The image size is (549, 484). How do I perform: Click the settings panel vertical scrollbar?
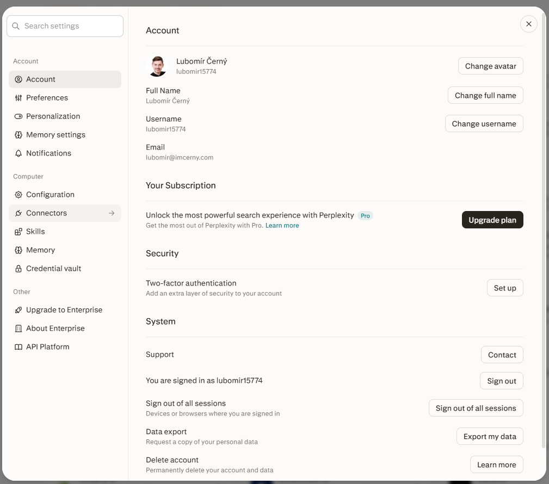[x=544, y=230]
